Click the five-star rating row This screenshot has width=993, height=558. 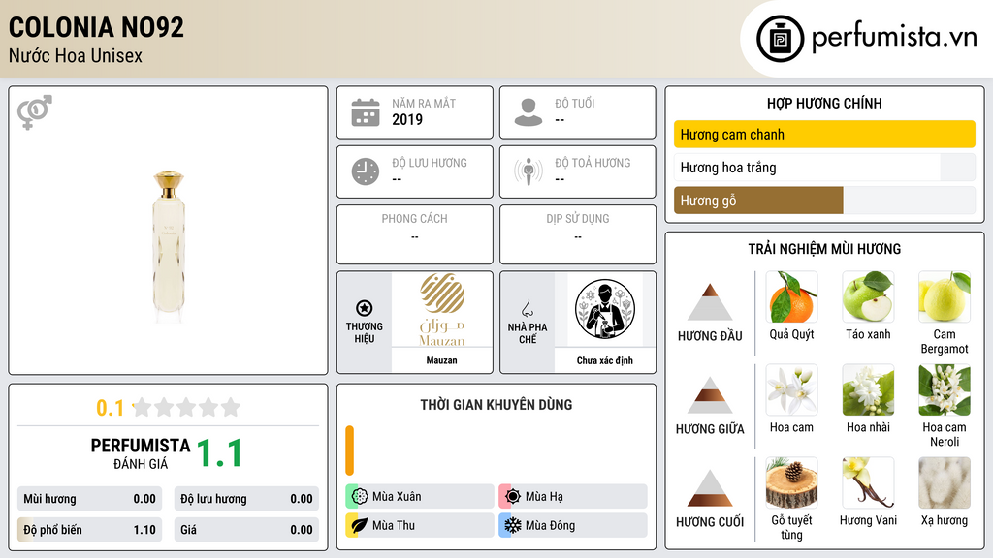(186, 407)
